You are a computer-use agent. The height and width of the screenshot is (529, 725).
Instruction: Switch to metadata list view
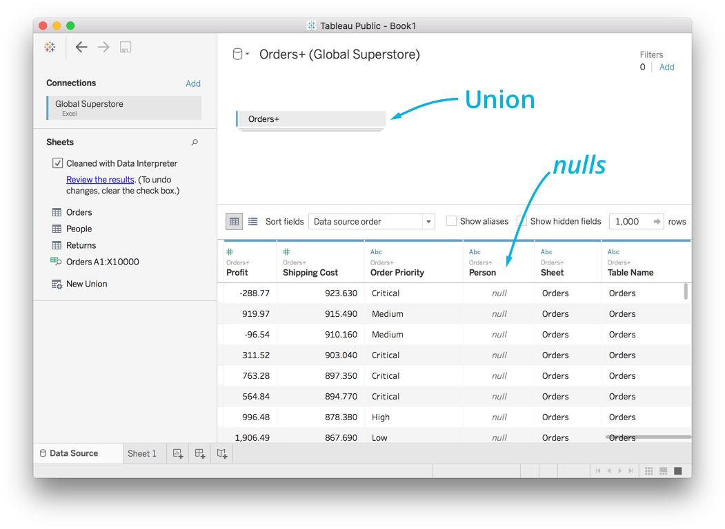click(x=253, y=222)
